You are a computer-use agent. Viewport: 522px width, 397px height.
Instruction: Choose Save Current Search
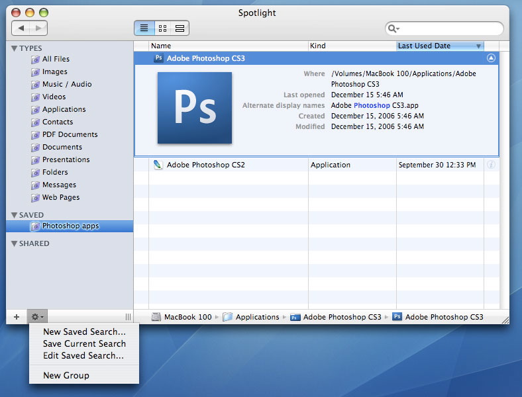pyautogui.click(x=84, y=343)
